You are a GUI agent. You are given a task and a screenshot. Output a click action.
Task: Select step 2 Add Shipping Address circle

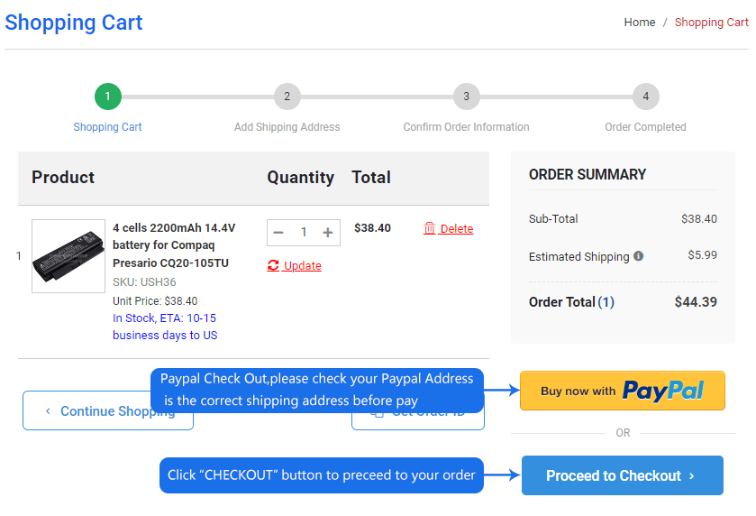click(287, 96)
